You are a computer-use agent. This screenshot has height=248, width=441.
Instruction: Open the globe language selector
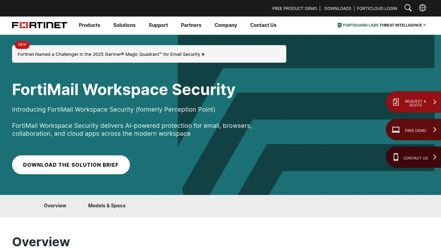click(x=422, y=8)
